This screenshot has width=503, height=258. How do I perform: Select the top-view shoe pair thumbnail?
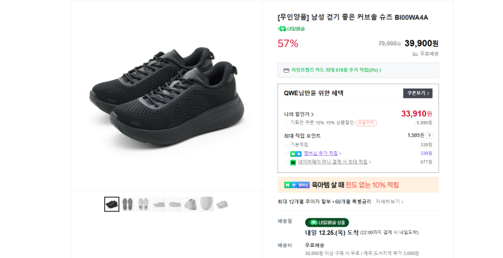pyautogui.click(x=143, y=204)
